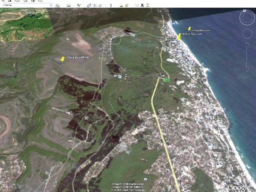Click the look-around joystick inside compass ring

coord(247,18)
